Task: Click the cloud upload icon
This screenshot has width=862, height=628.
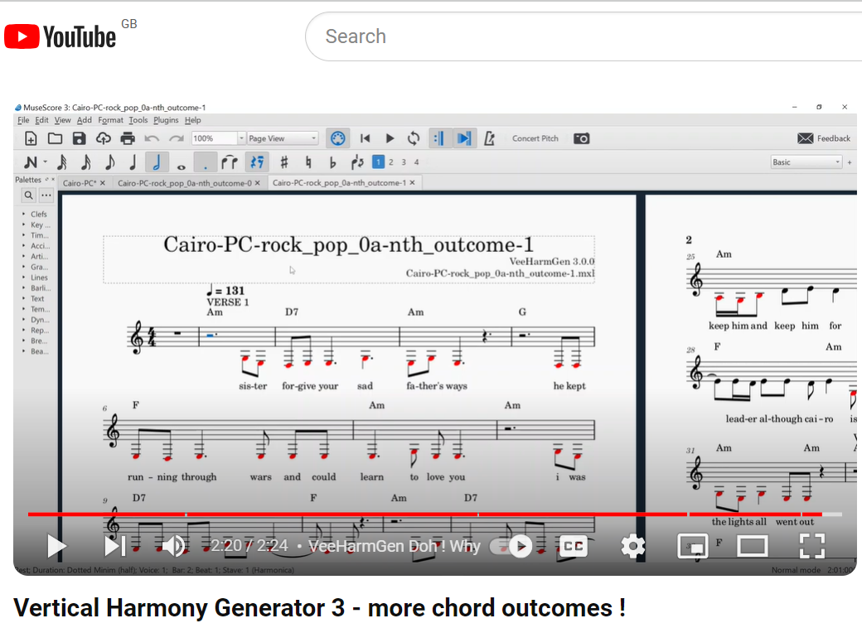Action: click(x=104, y=138)
